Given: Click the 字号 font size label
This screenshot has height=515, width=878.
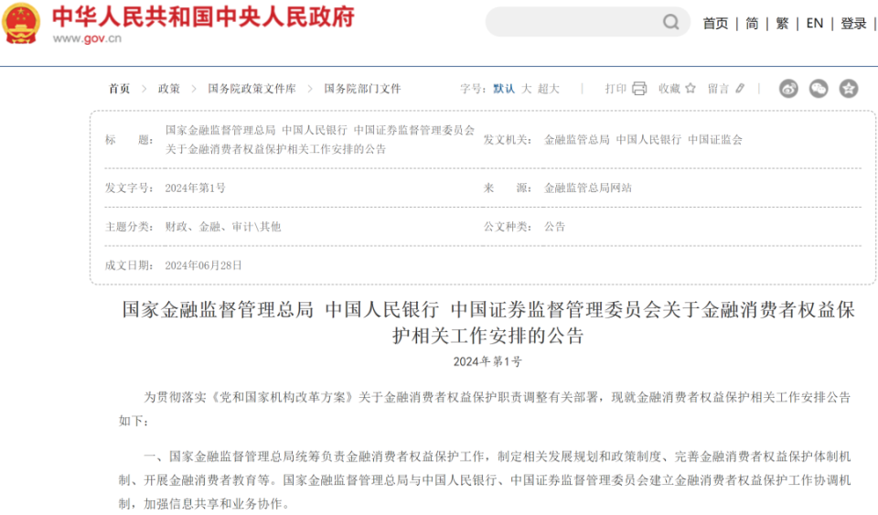Looking at the screenshot, I should coord(473,89).
